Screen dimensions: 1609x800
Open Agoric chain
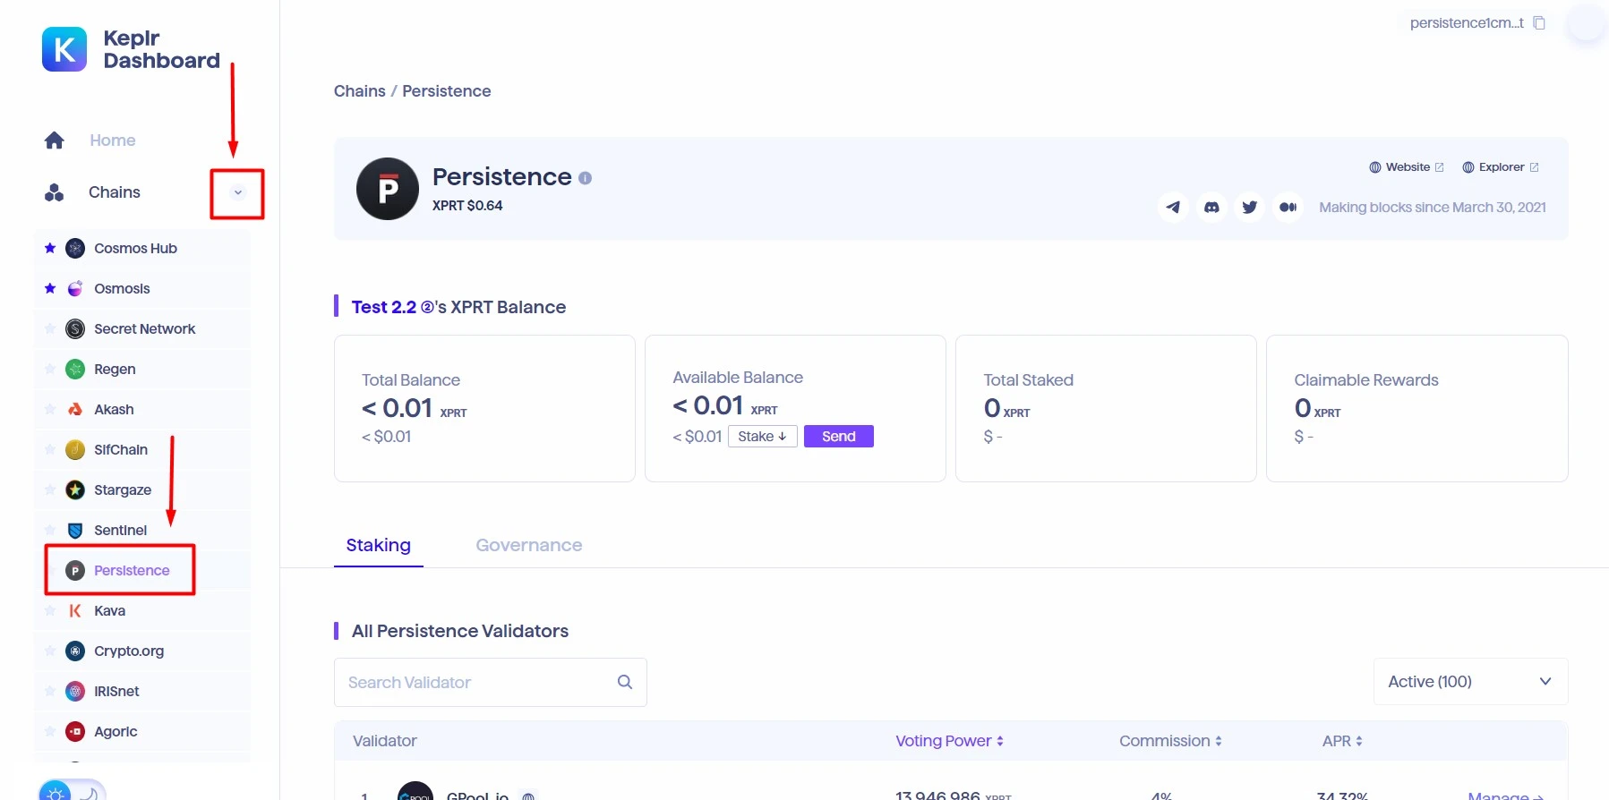coord(116,731)
